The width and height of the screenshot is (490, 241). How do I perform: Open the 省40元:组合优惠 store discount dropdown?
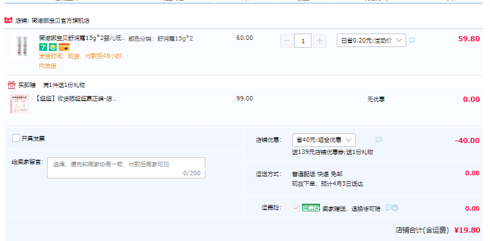pyautogui.click(x=324, y=140)
